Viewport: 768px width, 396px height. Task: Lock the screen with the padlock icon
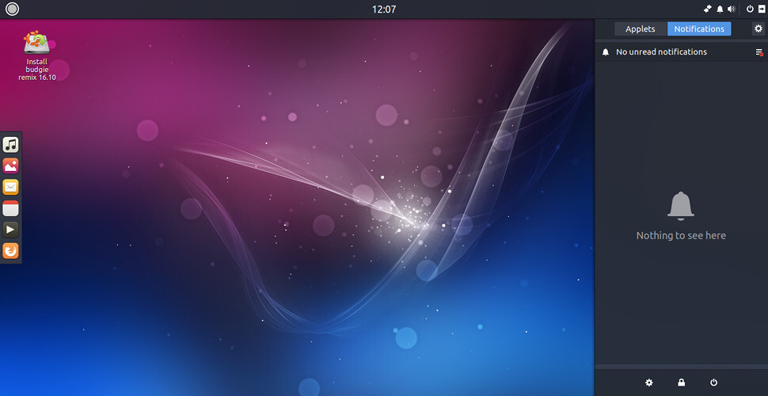pos(682,383)
